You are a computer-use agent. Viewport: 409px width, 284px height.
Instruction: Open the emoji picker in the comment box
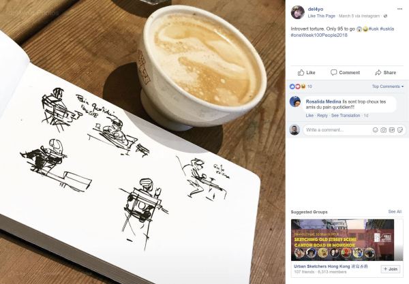pyautogui.click(x=375, y=130)
